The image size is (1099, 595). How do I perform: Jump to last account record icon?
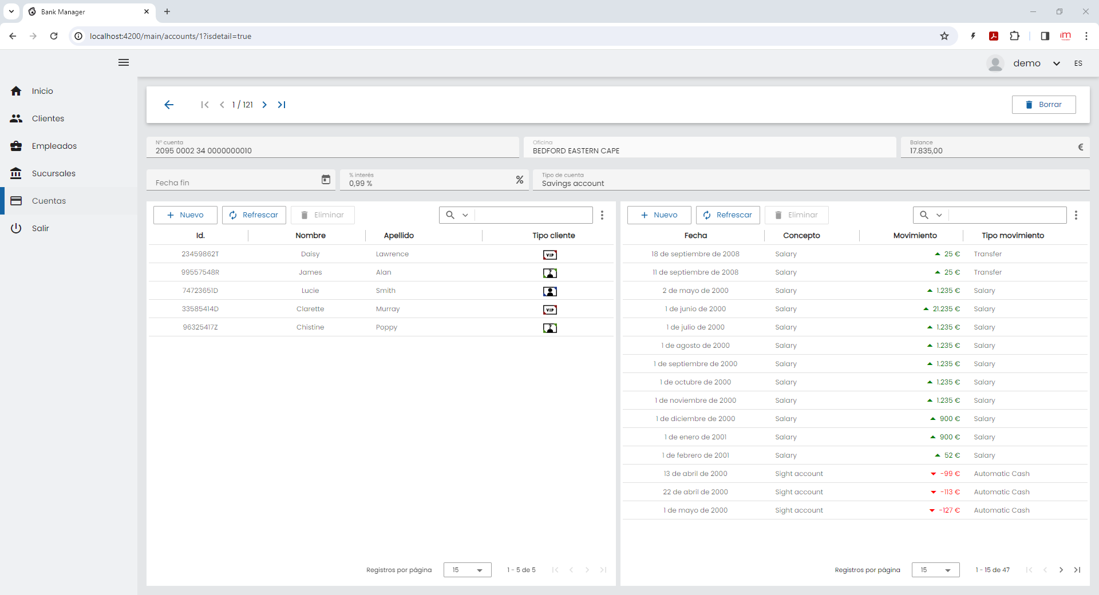click(282, 105)
